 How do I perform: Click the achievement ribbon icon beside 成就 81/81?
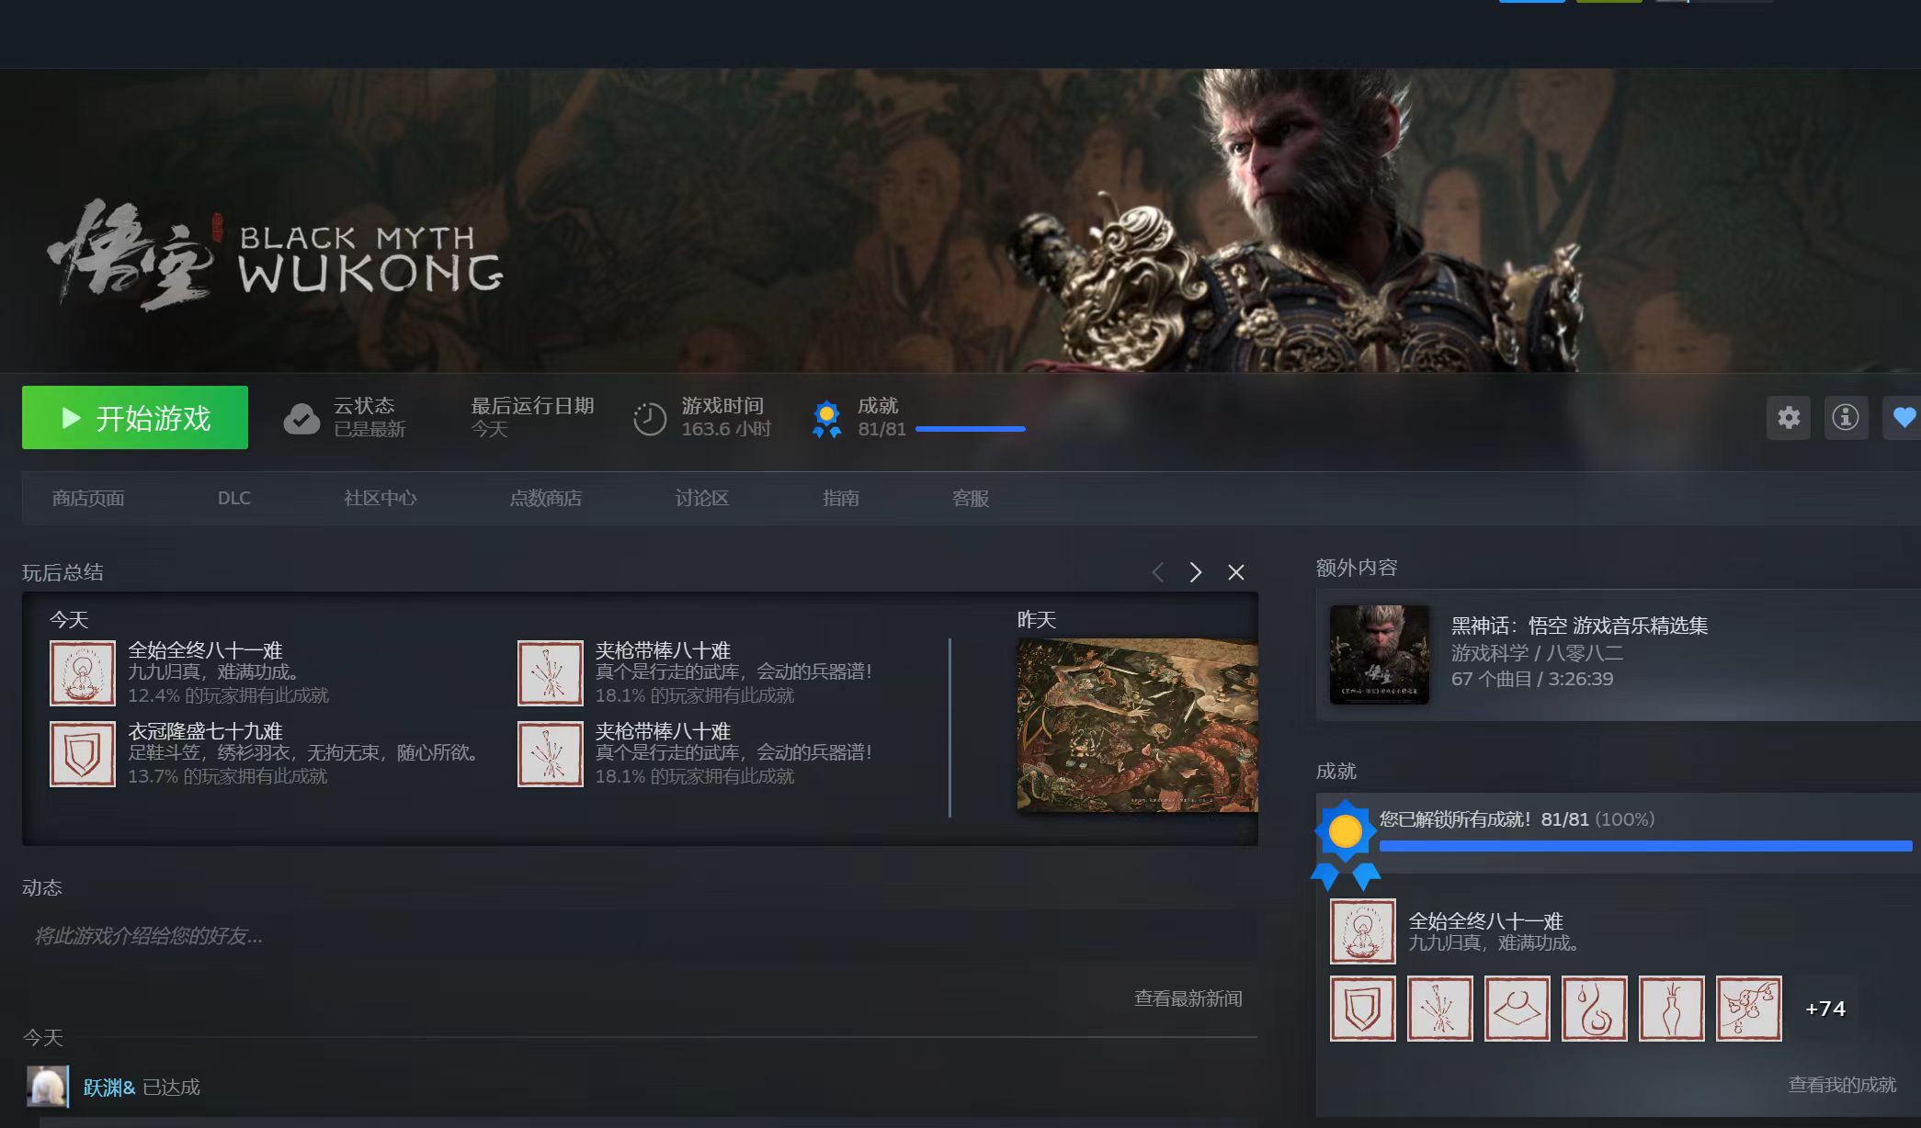click(826, 419)
